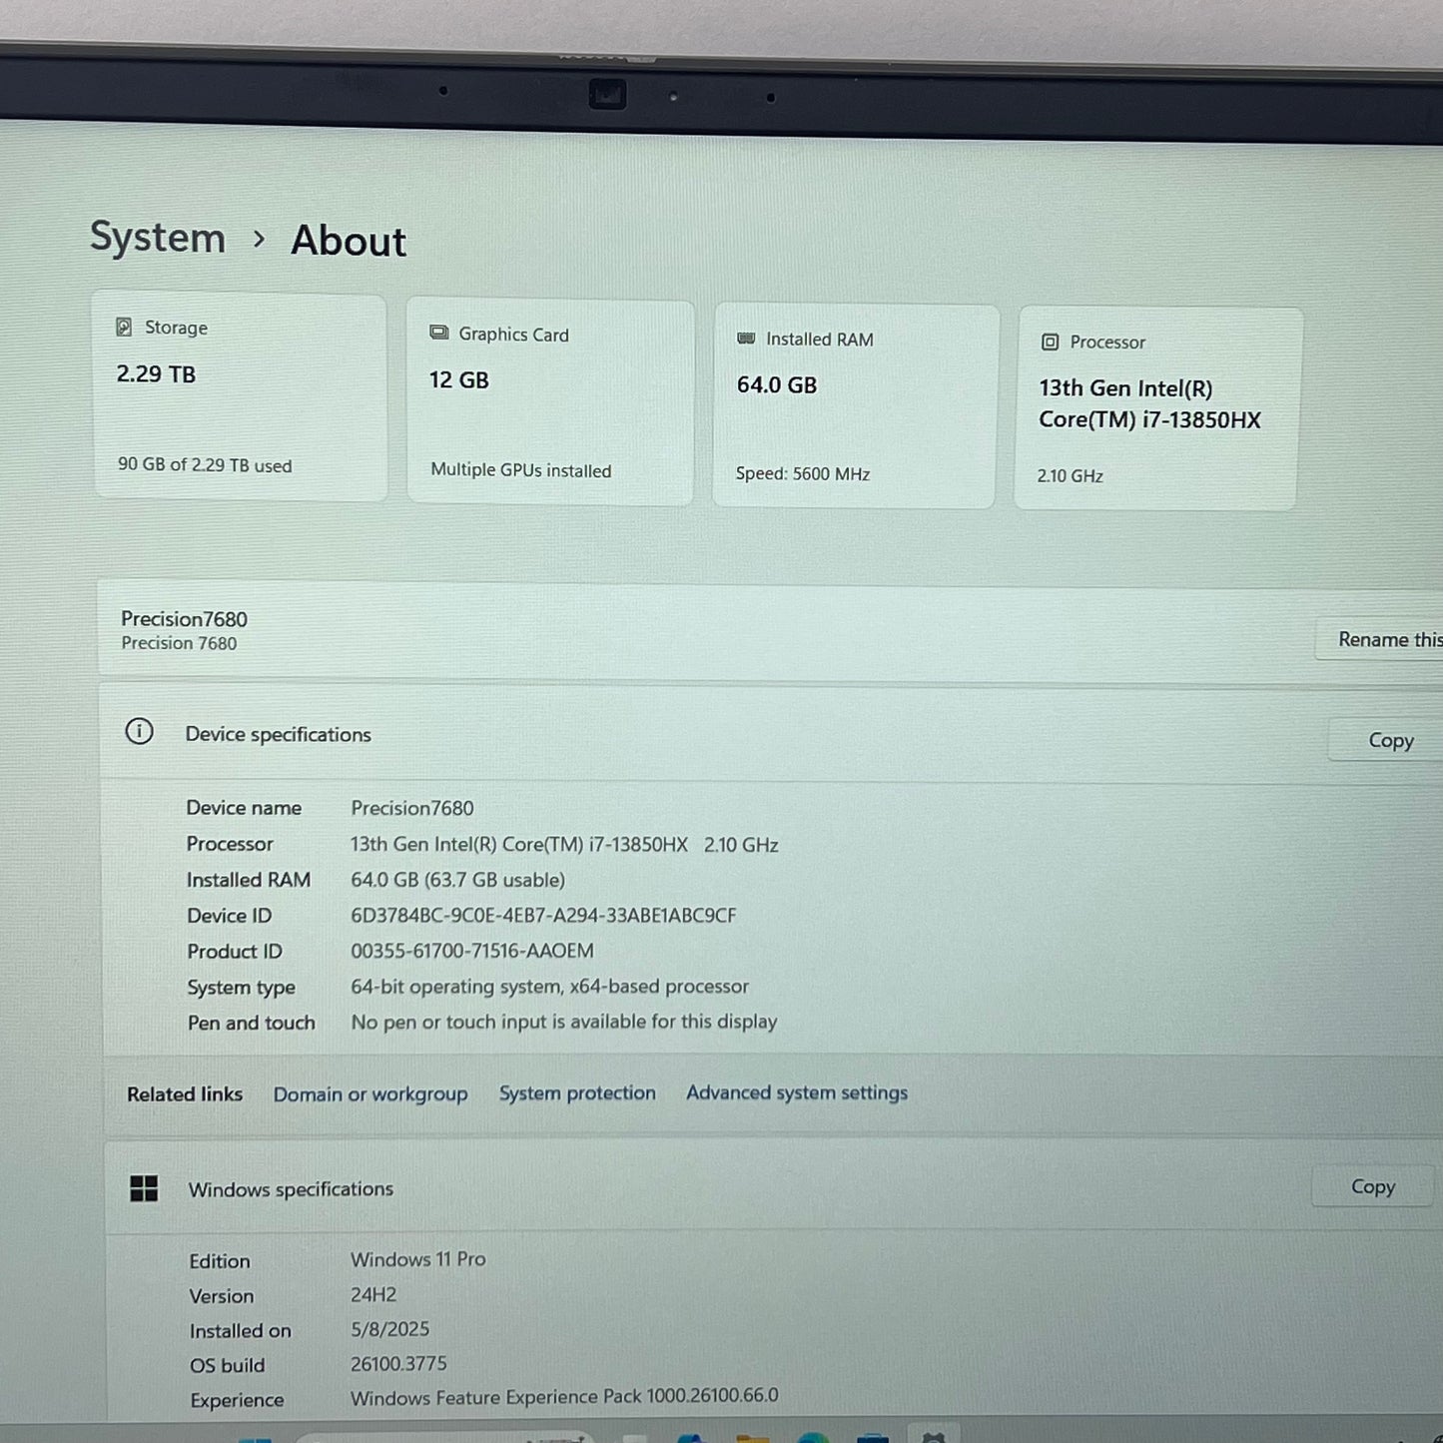Open the System protection link
This screenshot has width=1443, height=1443.
click(x=577, y=1093)
